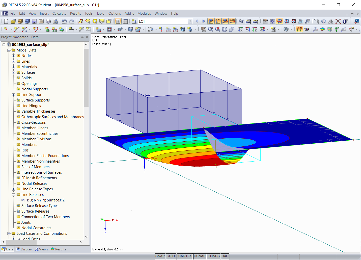Expand the Nodes tree folder
This screenshot has height=260, width=361.
coord(14,56)
